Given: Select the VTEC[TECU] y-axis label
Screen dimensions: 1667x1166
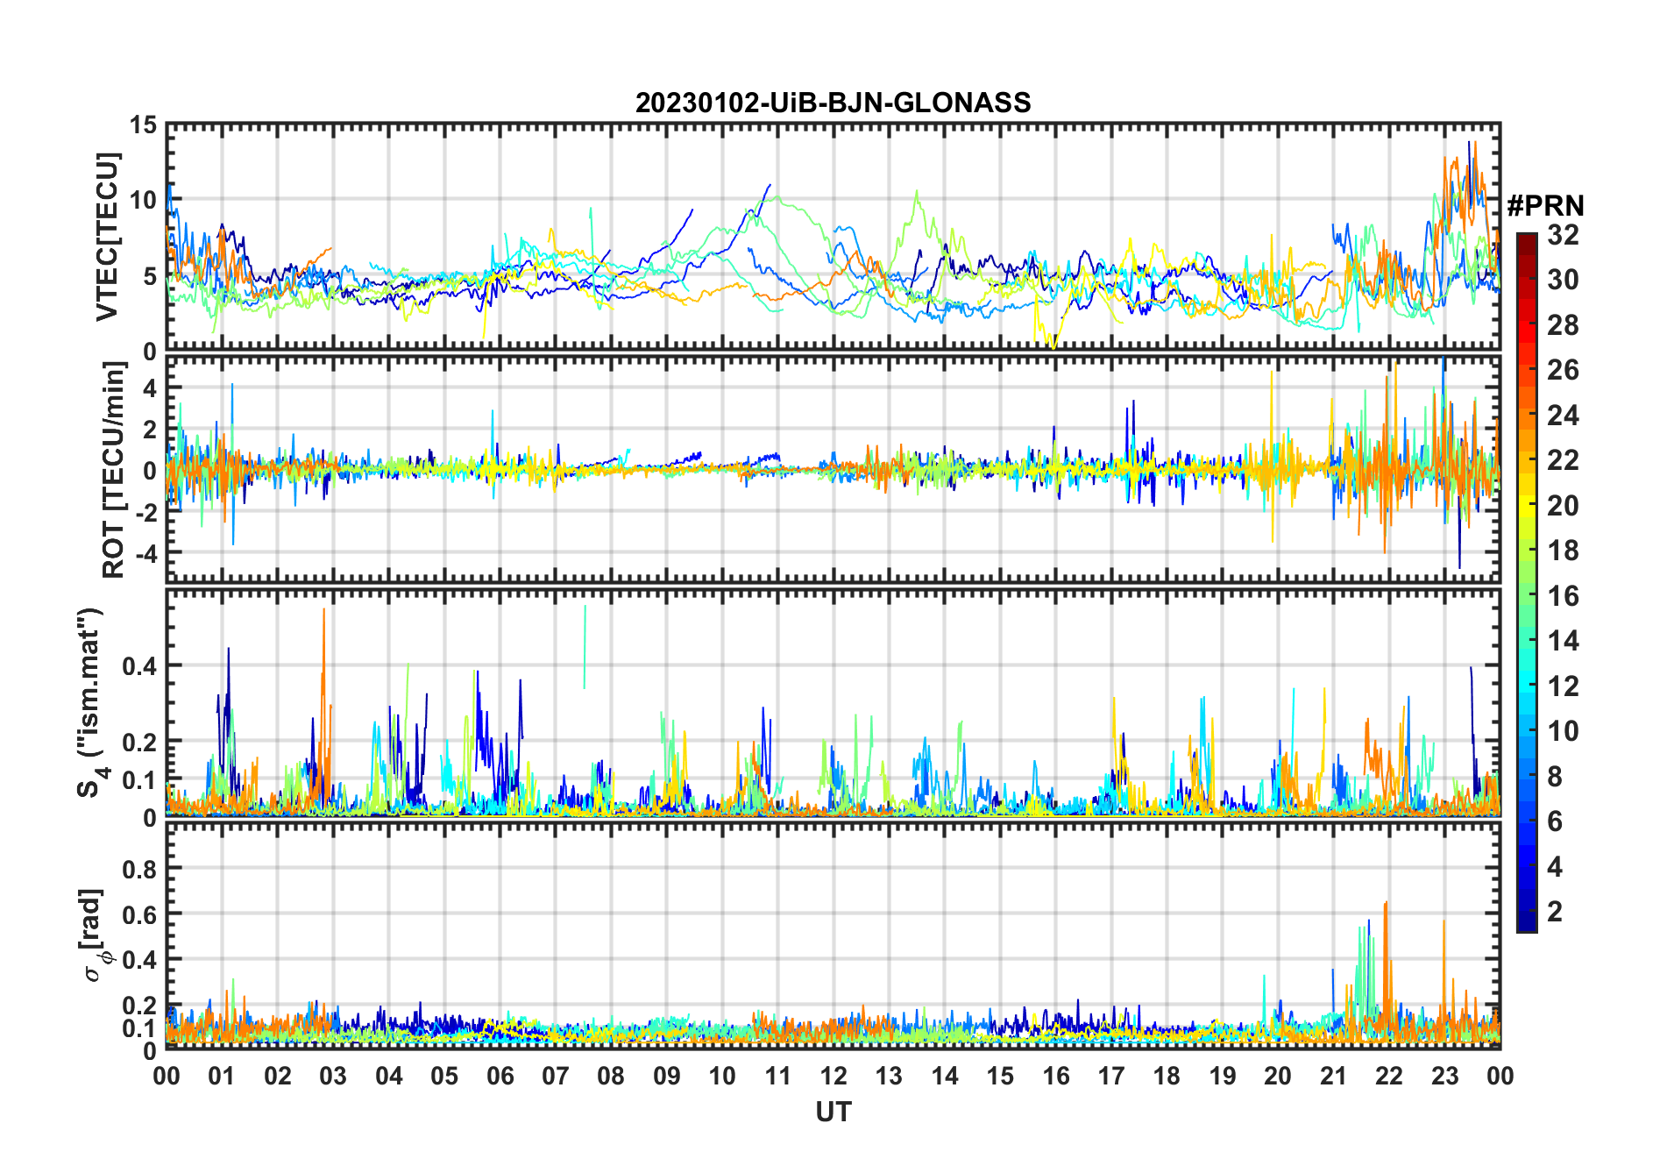Looking at the screenshot, I should (x=106, y=238).
